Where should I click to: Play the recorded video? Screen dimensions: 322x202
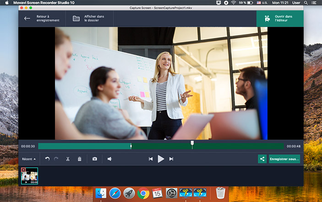pos(161,159)
